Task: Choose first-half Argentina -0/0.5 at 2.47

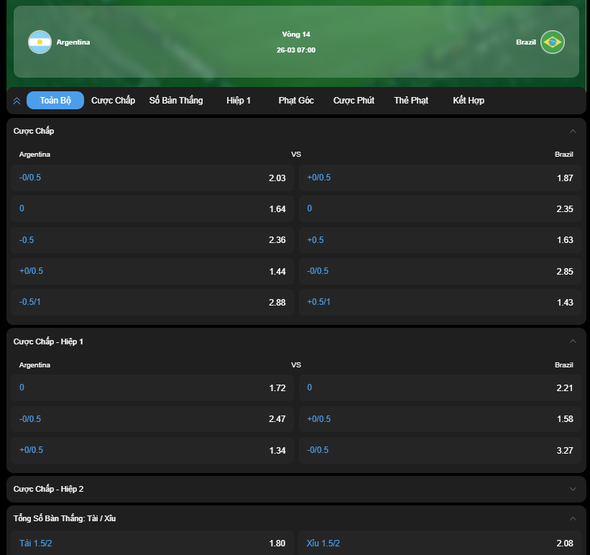Action: 152,418
